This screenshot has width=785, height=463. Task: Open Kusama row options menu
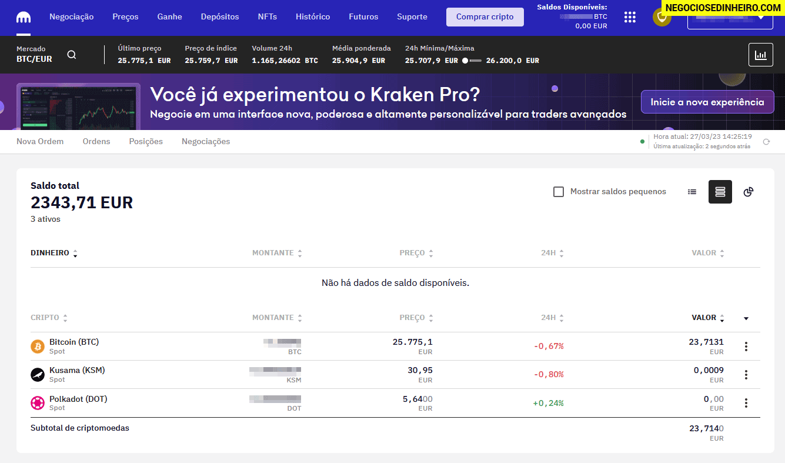click(746, 375)
